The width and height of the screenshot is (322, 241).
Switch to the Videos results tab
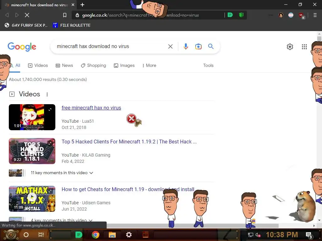(x=38, y=65)
